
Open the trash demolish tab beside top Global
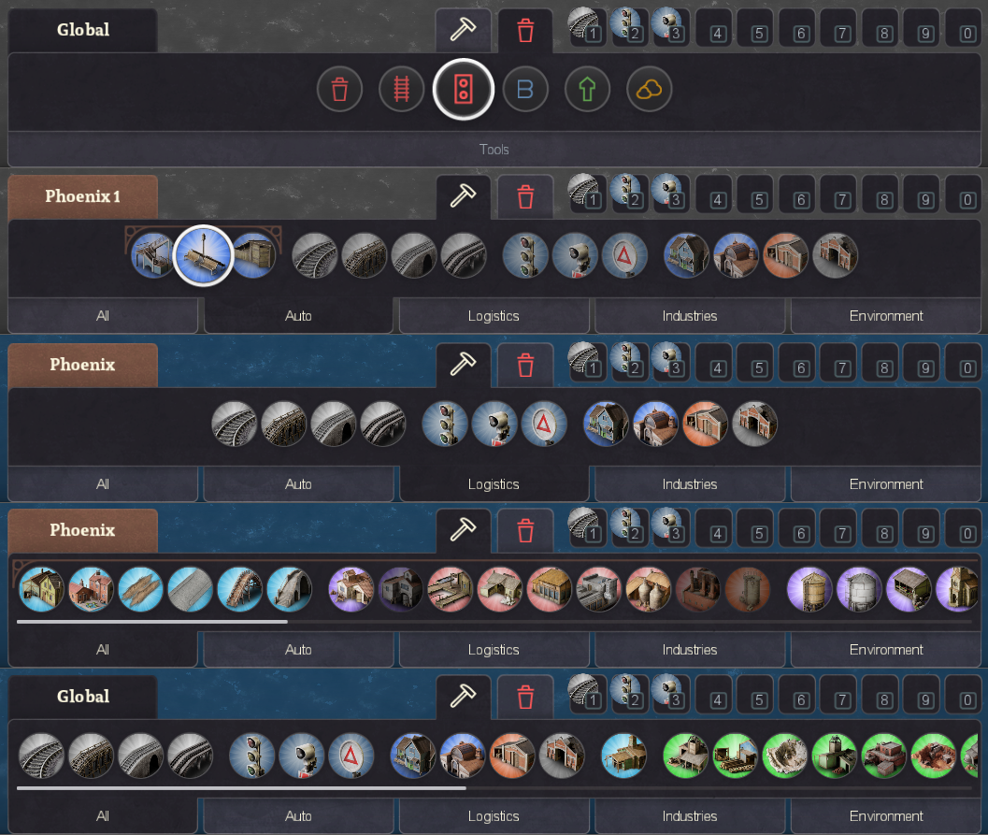pyautogui.click(x=525, y=30)
